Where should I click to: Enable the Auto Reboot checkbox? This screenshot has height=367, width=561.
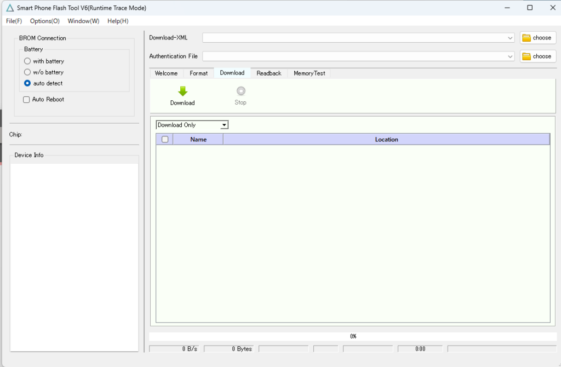(x=26, y=100)
